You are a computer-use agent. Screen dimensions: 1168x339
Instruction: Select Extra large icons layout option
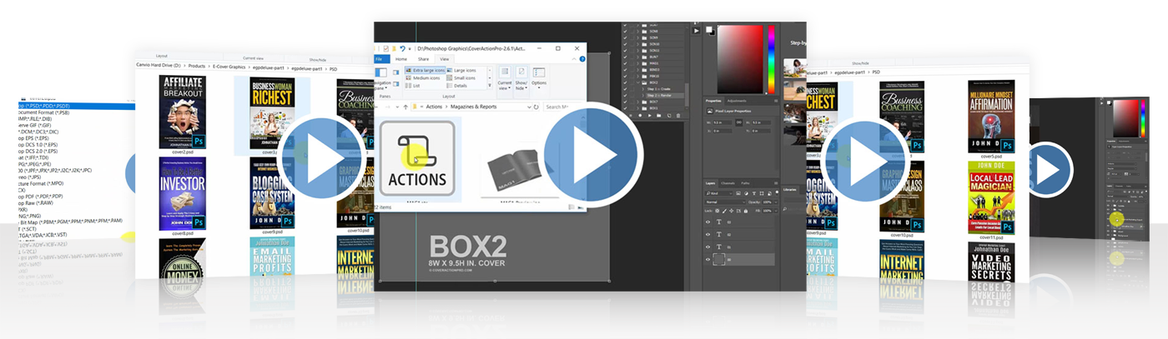coord(423,71)
